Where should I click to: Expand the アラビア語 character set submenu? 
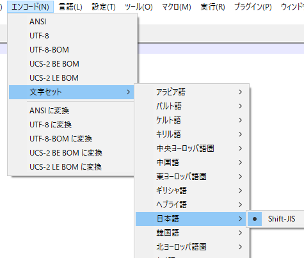[x=191, y=92]
